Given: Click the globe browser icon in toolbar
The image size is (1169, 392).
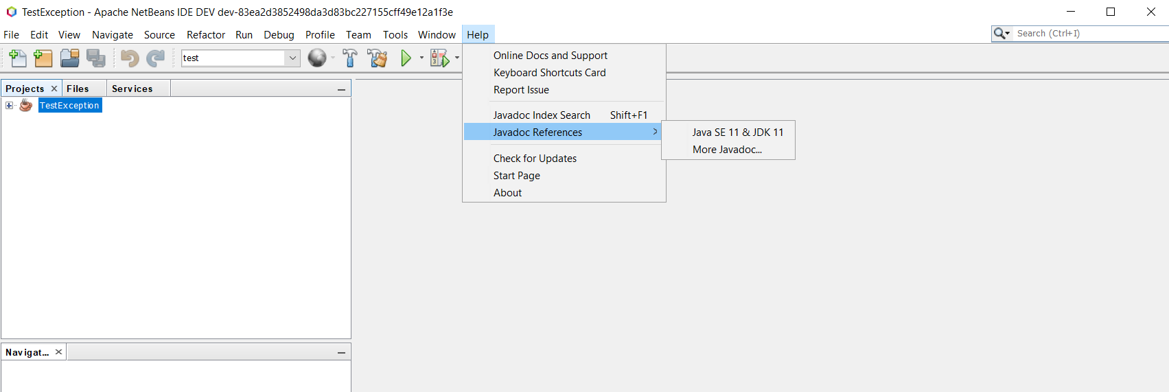Looking at the screenshot, I should 317,58.
